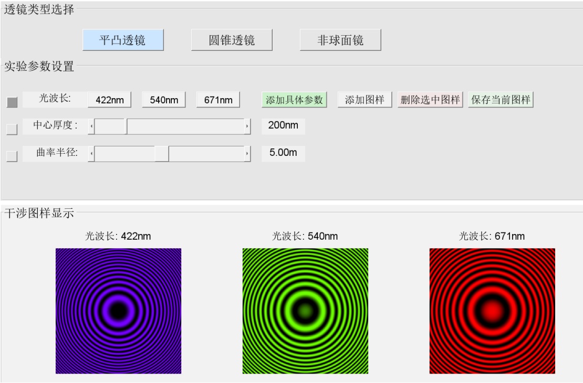The width and height of the screenshot is (583, 383).
Task: Click 保存当前图样 to save the pattern
Action: click(501, 100)
